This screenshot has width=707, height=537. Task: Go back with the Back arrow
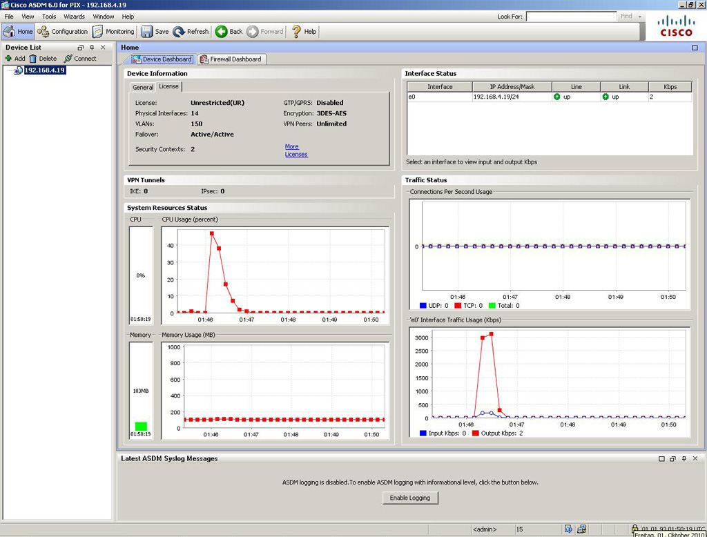[x=229, y=31]
